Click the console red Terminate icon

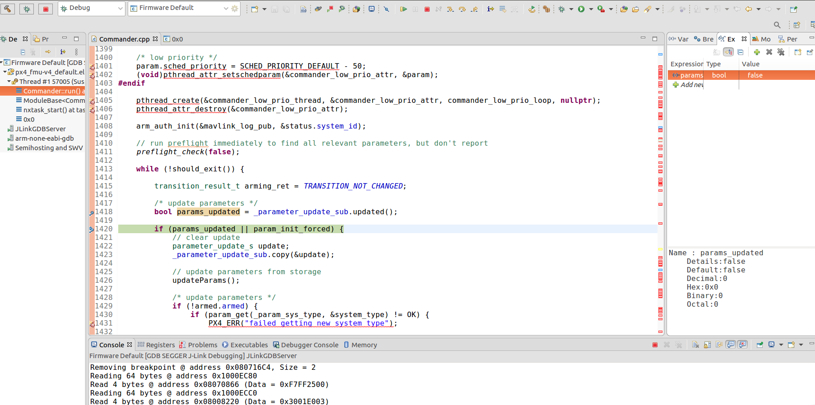[655, 345]
